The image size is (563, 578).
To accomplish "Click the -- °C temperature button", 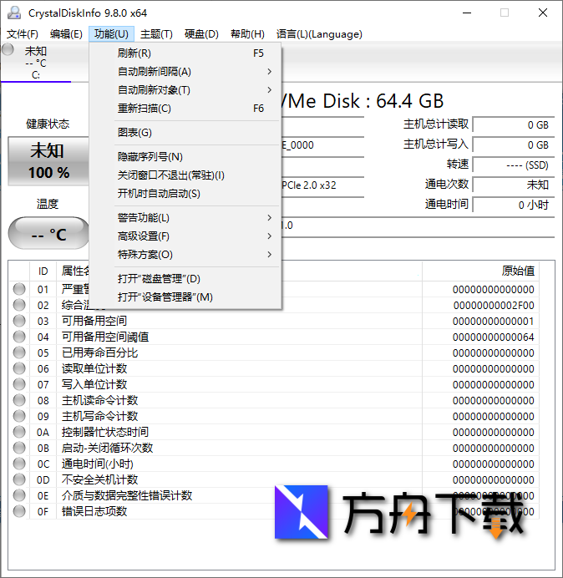I will 48,233.
